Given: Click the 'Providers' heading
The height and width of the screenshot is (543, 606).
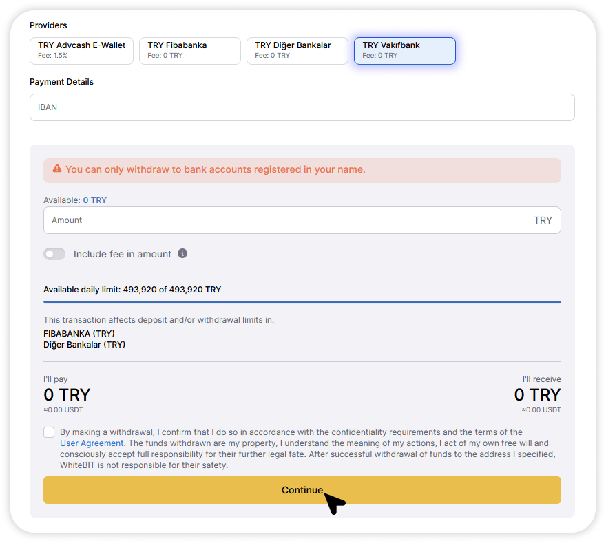Looking at the screenshot, I should coord(48,25).
